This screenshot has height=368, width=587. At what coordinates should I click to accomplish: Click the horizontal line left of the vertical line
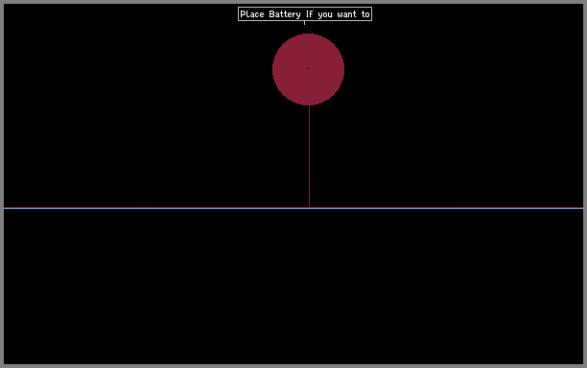[156, 208]
